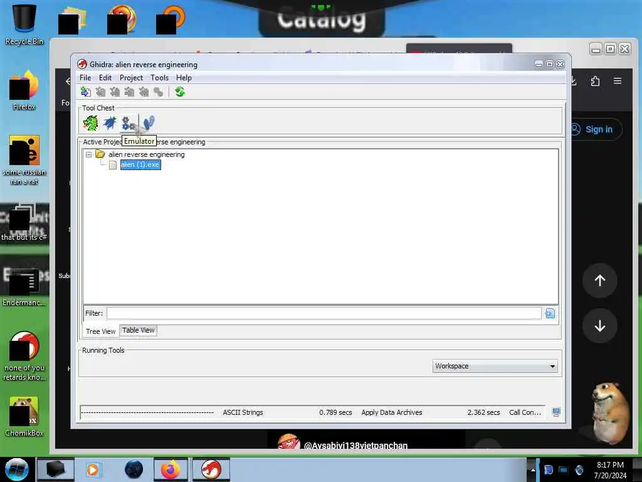Click the 2.362 secs status entry

click(483, 412)
